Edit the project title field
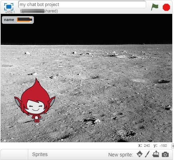174x160 pixels. pos(82,5)
